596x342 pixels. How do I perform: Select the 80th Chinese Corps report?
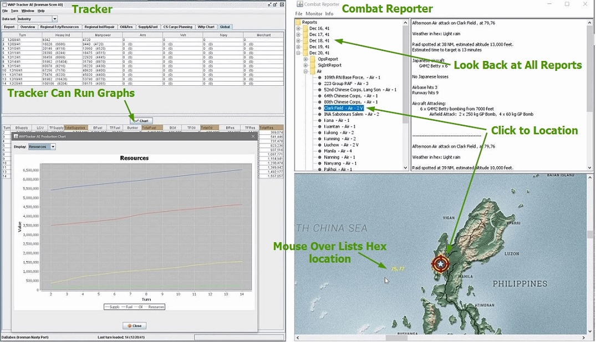coord(351,102)
